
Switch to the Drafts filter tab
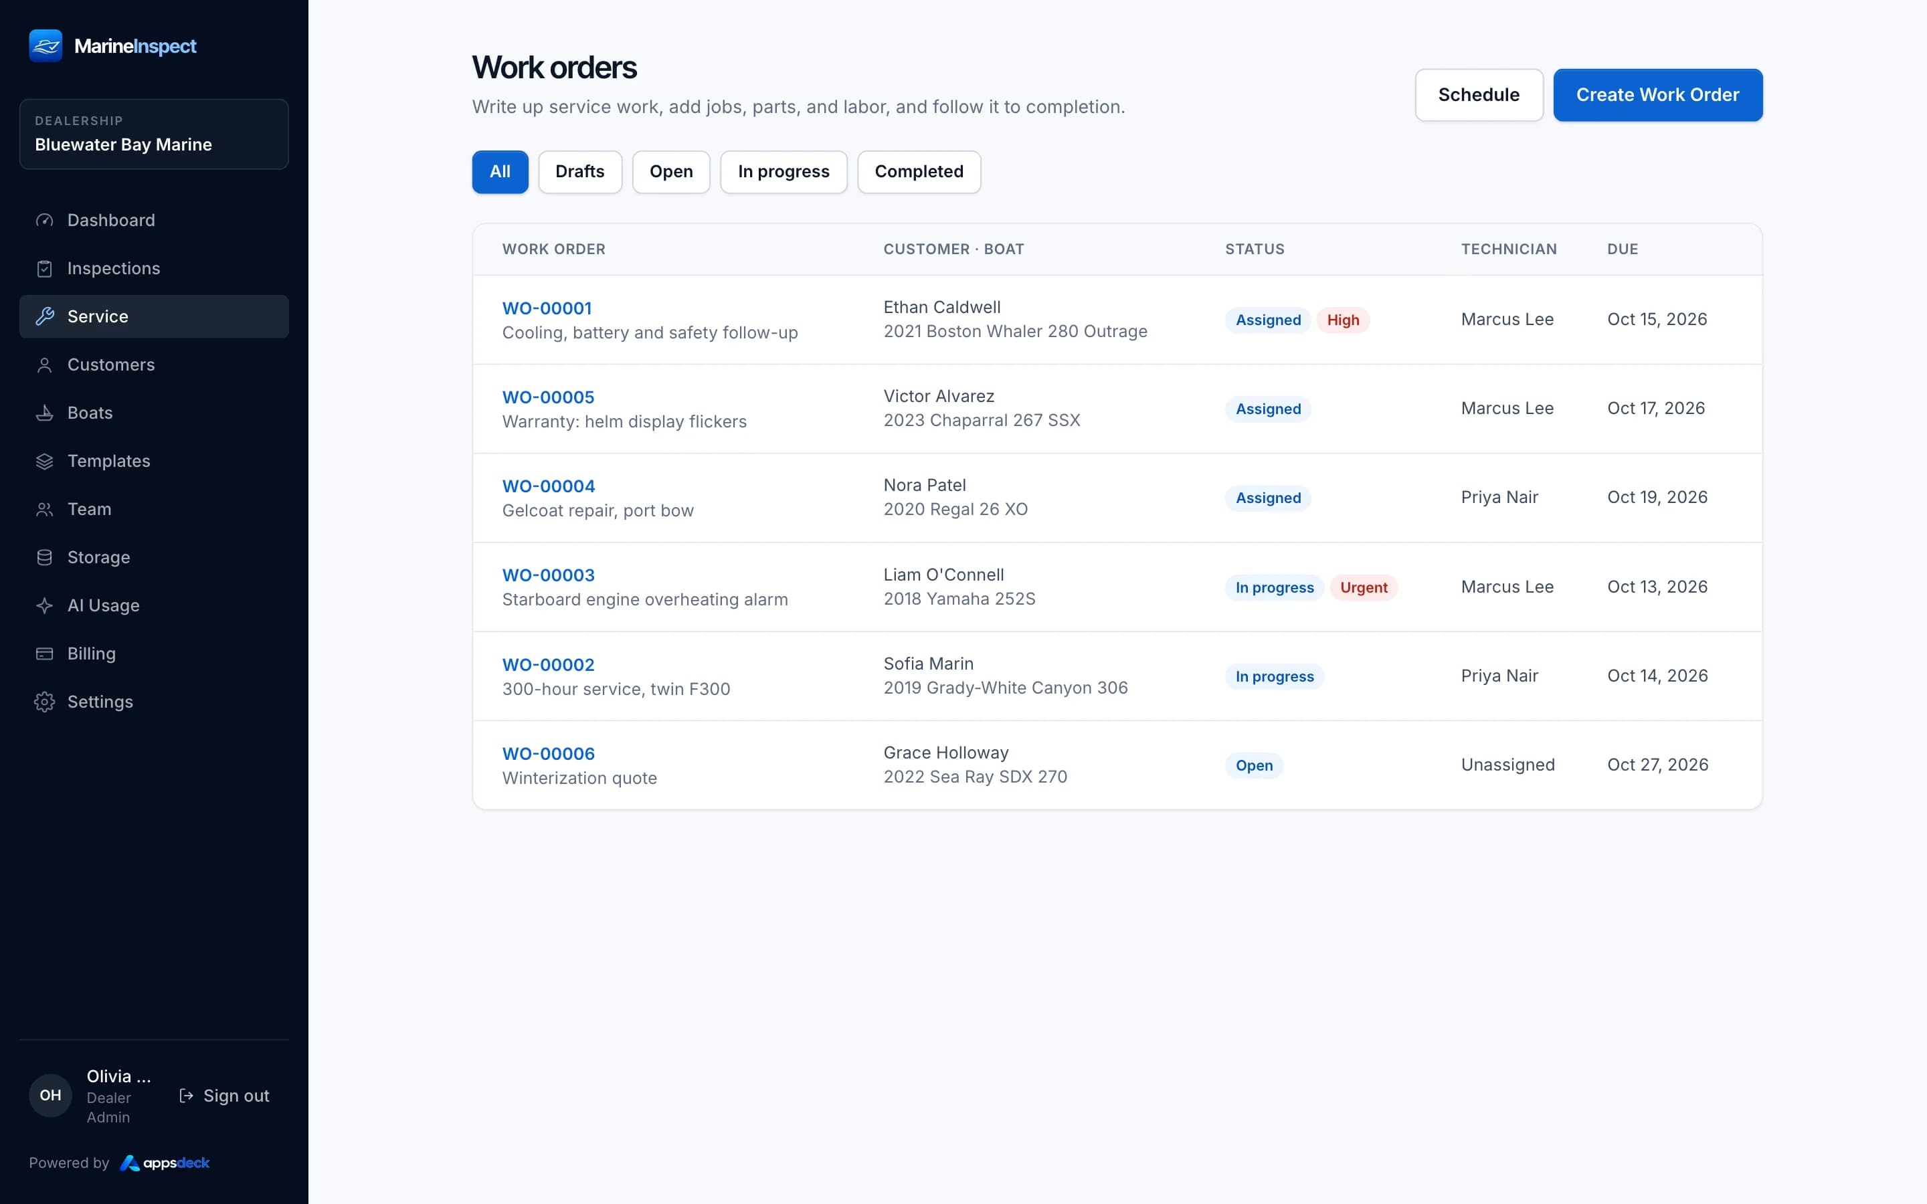click(x=579, y=172)
